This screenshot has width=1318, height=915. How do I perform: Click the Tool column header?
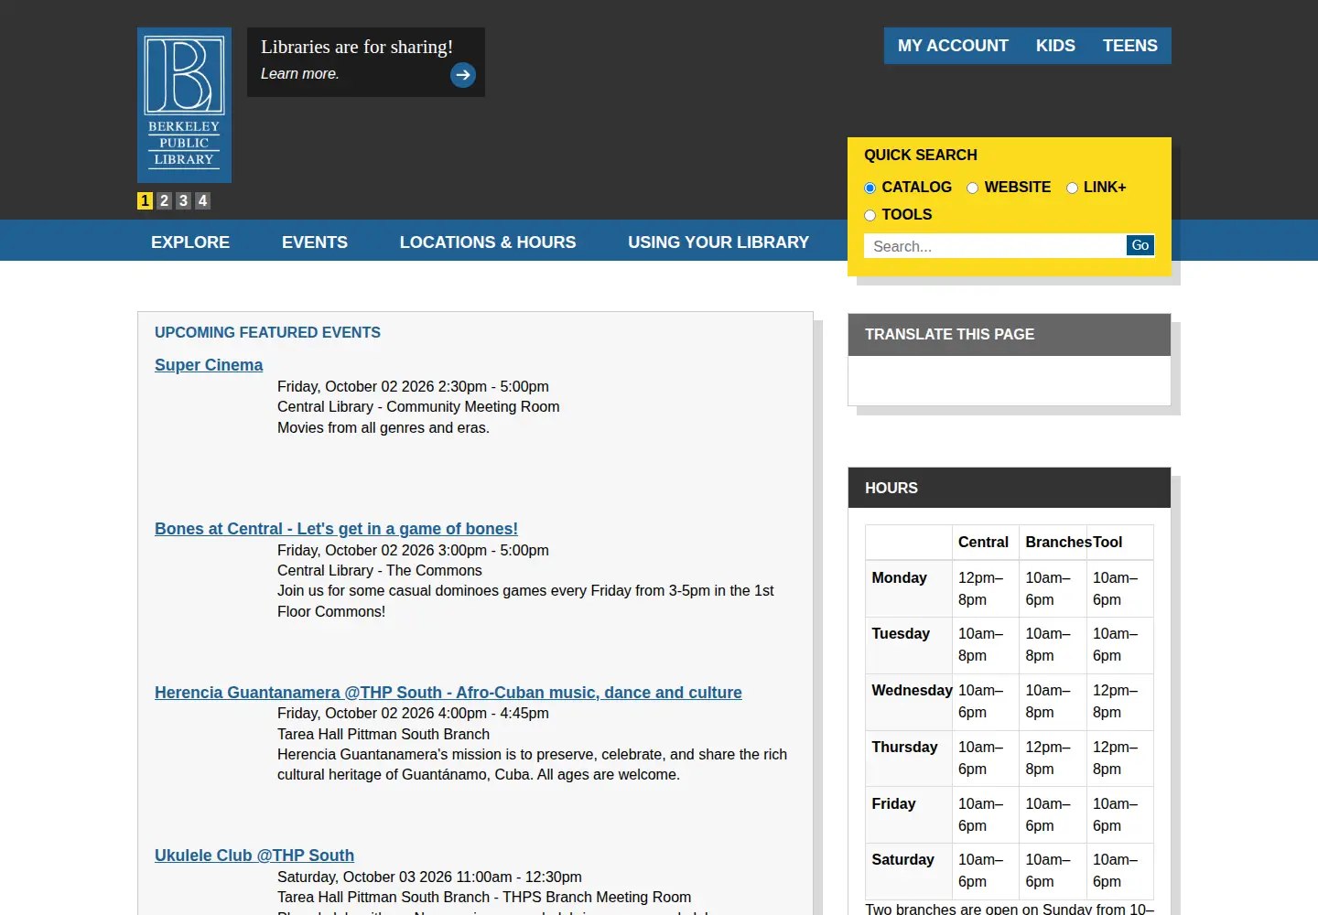[1107, 543]
